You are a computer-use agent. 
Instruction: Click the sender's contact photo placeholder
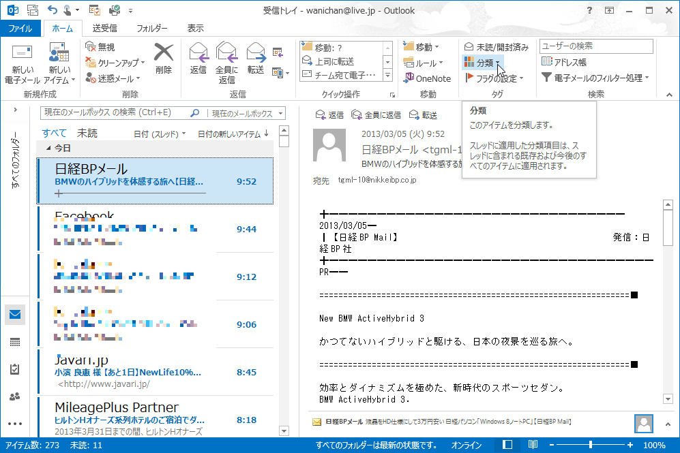(329, 145)
